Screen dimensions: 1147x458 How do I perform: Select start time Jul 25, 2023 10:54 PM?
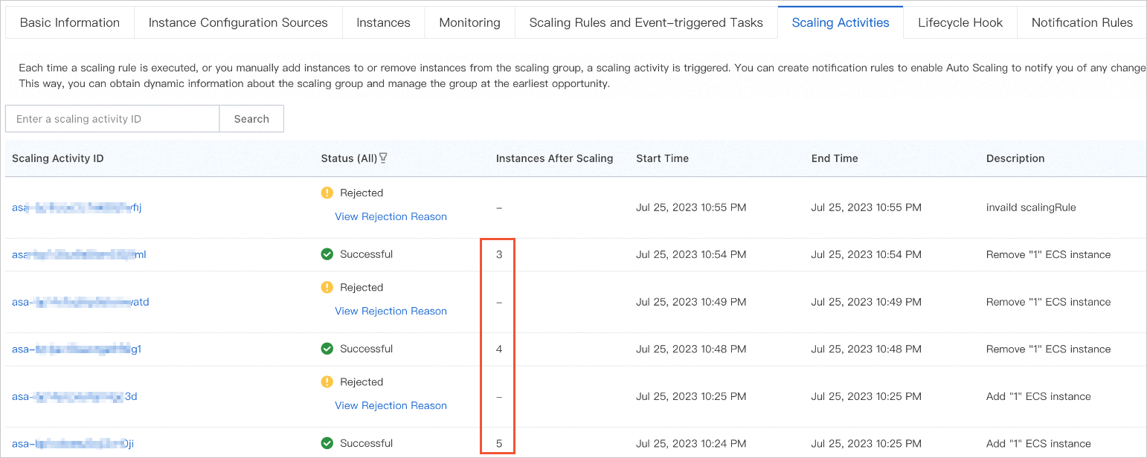[x=691, y=254]
